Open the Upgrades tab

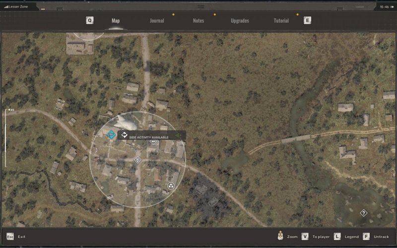coord(240,21)
